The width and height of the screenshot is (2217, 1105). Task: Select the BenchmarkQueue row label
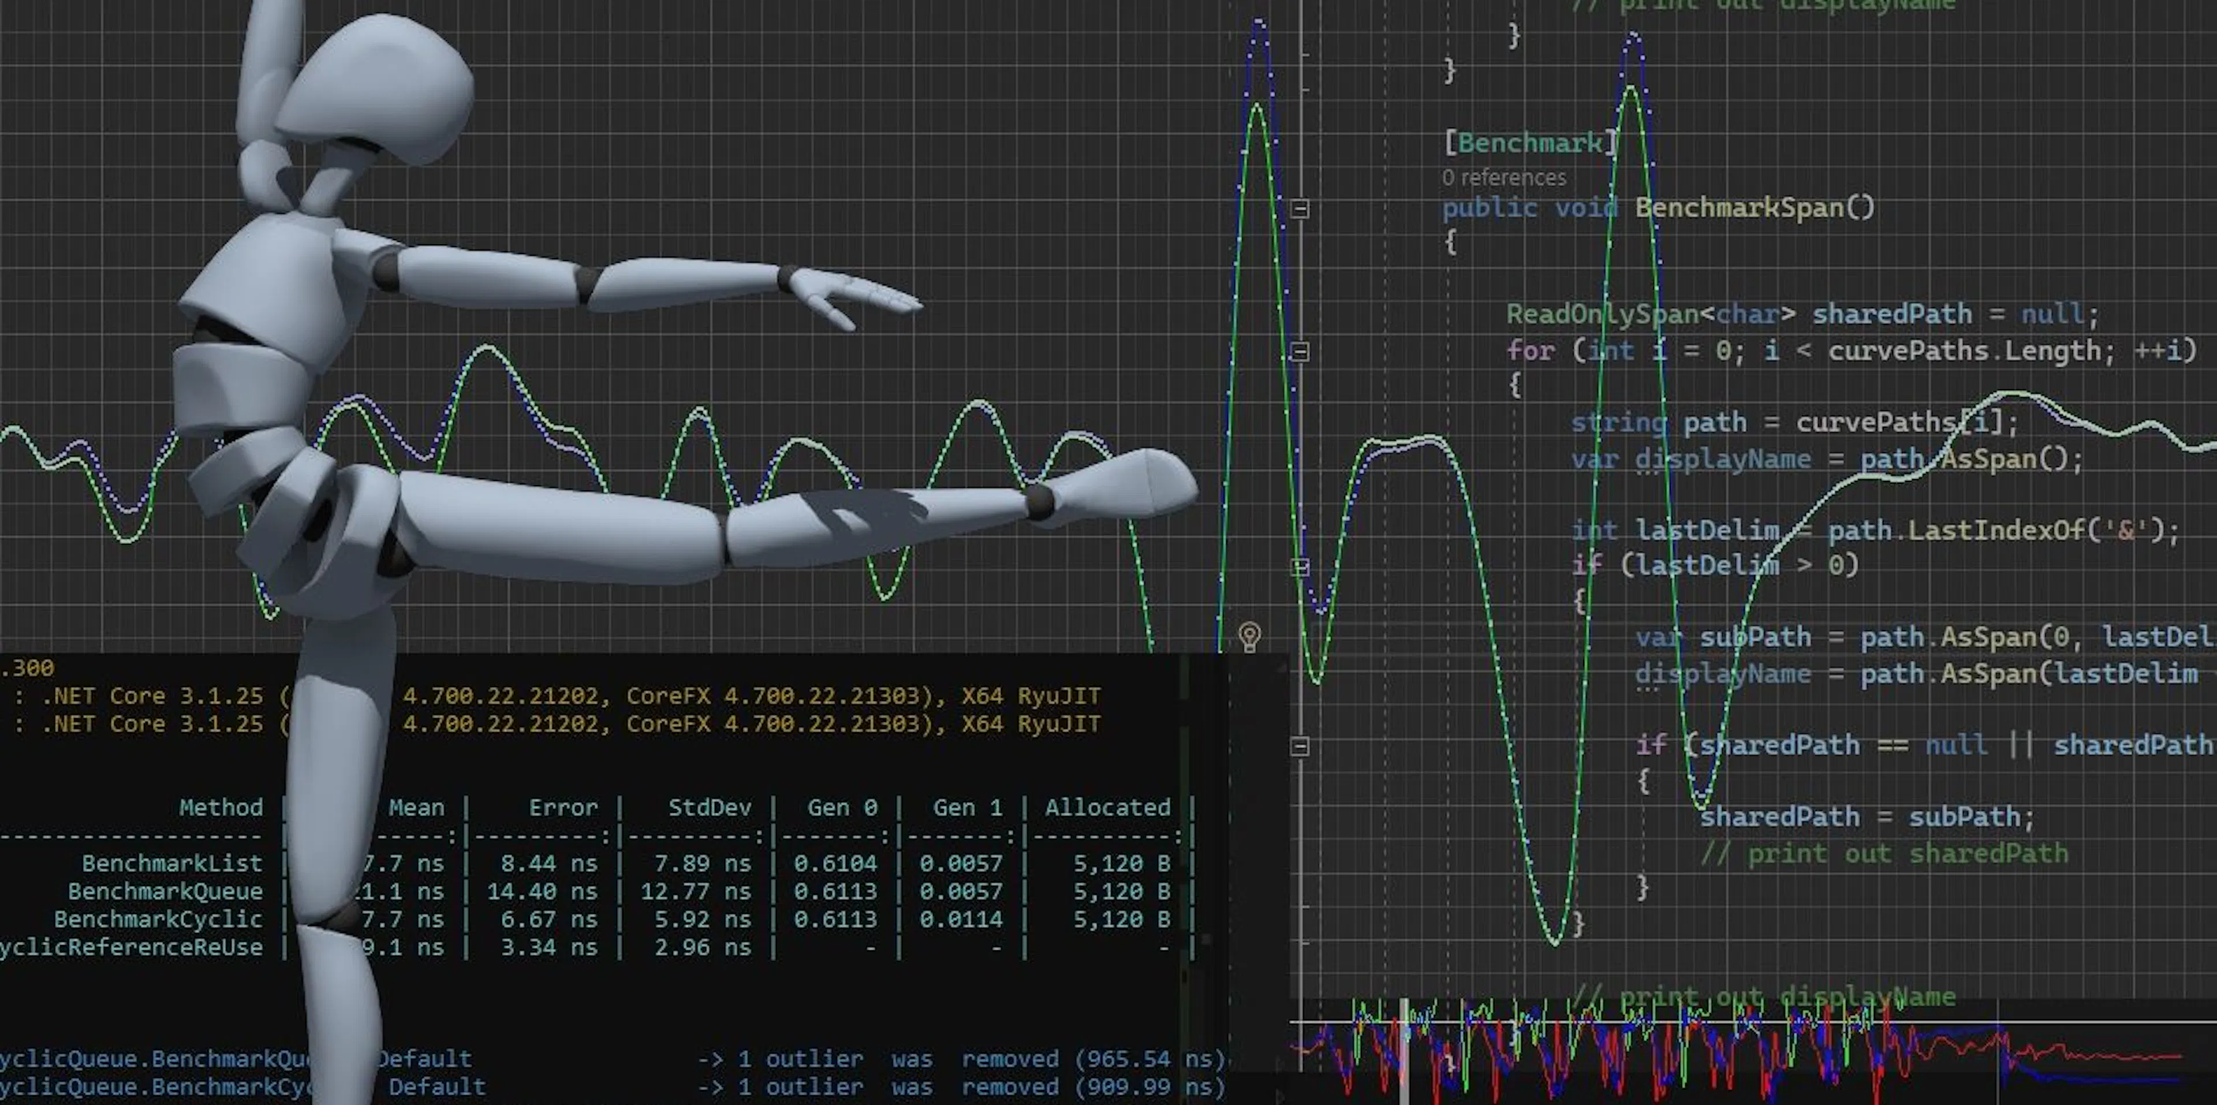tap(165, 891)
